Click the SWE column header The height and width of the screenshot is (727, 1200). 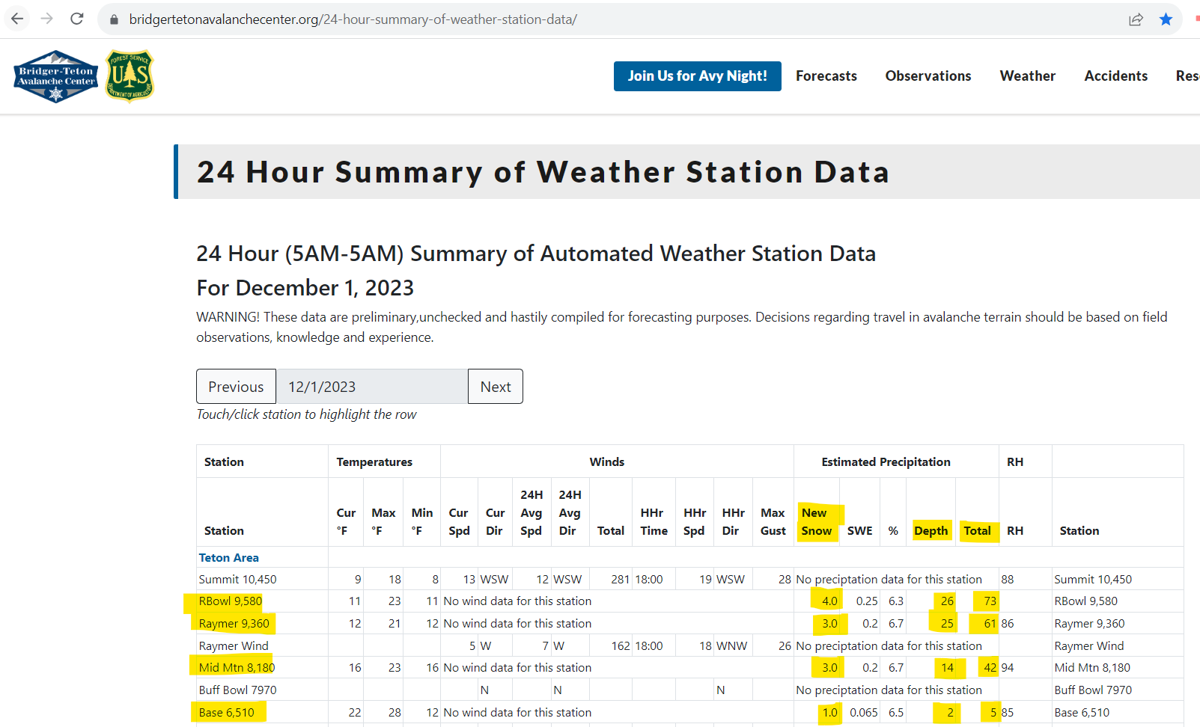click(x=859, y=531)
